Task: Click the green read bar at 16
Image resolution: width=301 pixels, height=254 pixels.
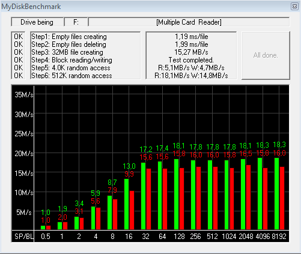Action: click(x=126, y=204)
